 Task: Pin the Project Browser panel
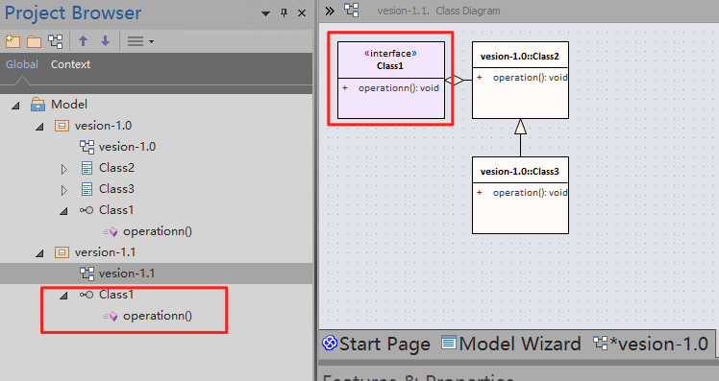click(x=284, y=12)
